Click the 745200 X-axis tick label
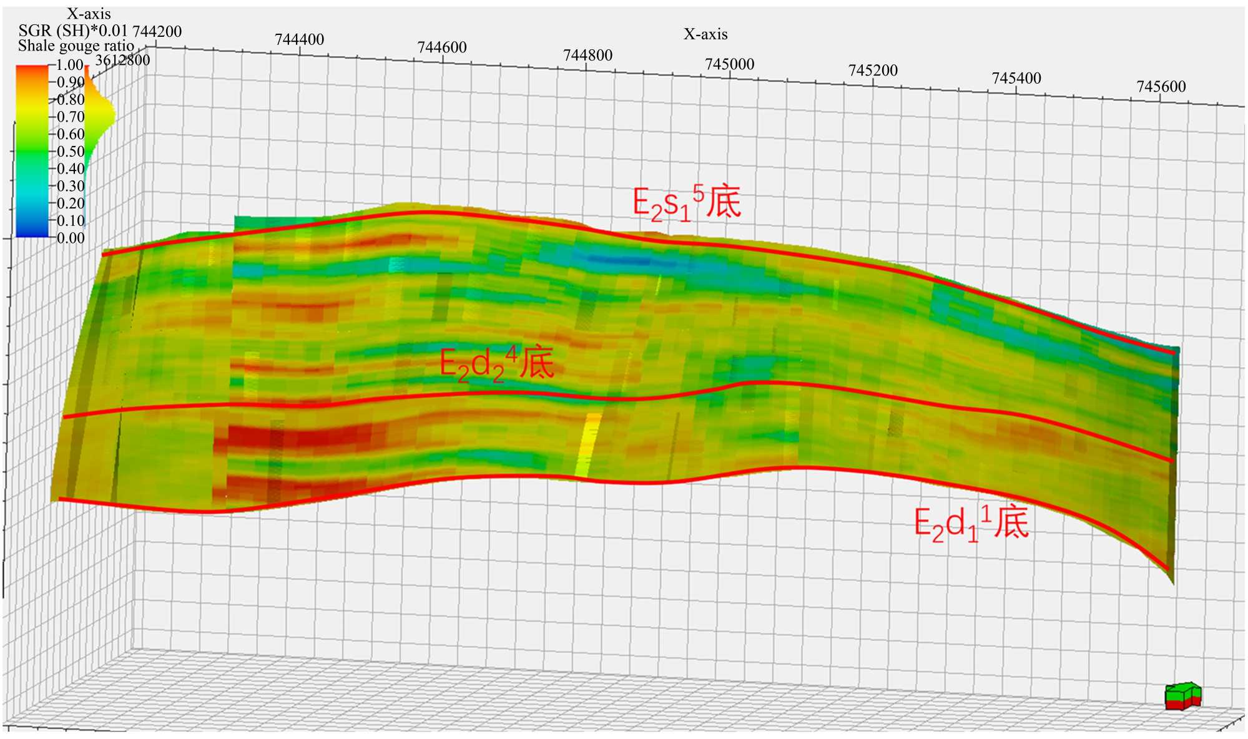 tap(872, 70)
